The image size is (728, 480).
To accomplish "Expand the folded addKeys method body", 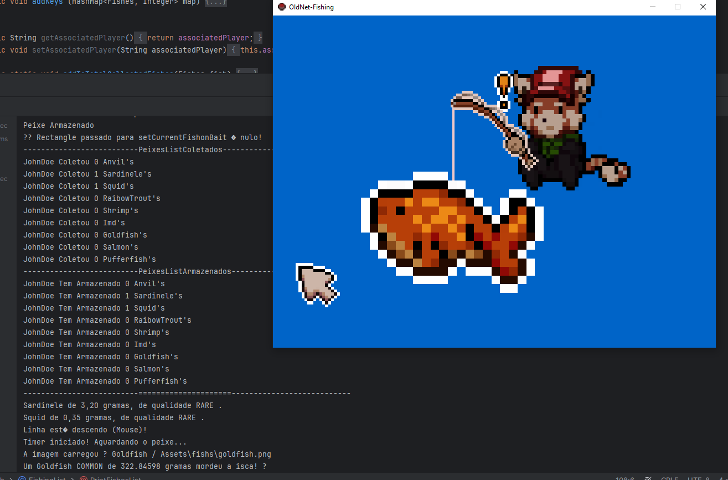I will tap(216, 2).
